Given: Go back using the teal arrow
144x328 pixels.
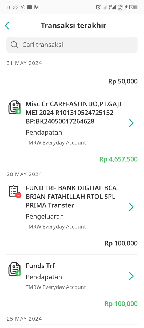Looking at the screenshot, I should (x=7, y=26).
